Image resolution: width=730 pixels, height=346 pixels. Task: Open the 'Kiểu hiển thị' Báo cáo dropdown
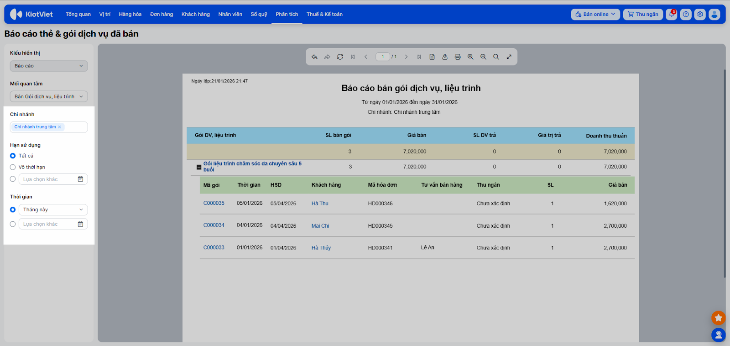pyautogui.click(x=49, y=66)
